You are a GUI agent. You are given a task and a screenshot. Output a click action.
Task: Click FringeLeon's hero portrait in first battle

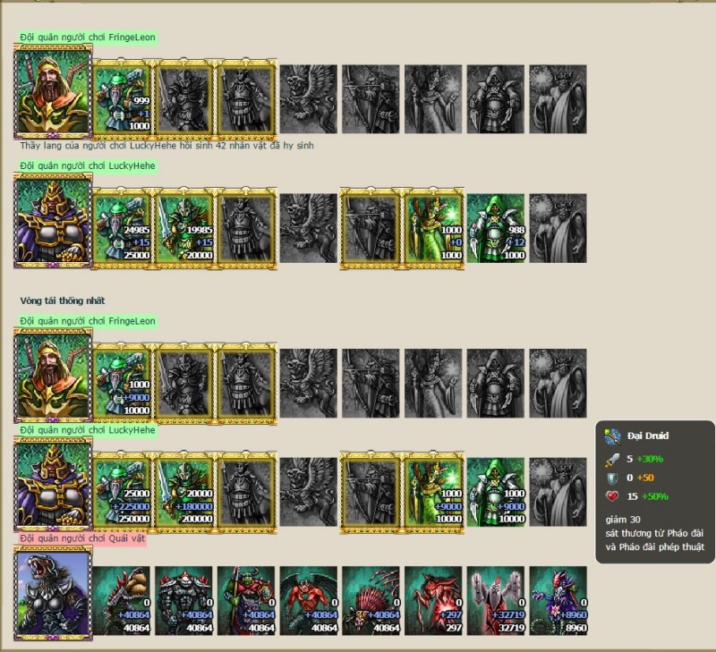(x=53, y=91)
